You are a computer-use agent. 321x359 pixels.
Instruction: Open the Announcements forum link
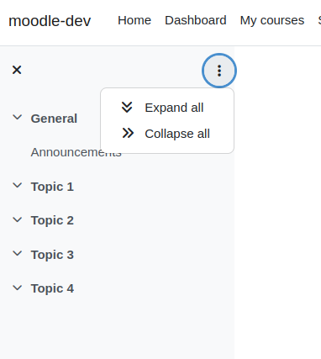click(66, 152)
